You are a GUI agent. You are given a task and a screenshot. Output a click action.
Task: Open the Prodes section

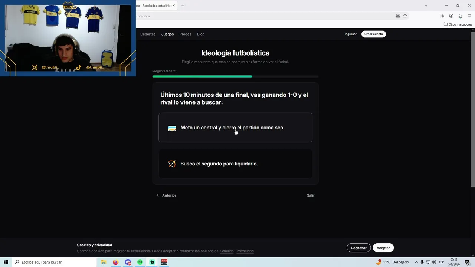tap(185, 34)
